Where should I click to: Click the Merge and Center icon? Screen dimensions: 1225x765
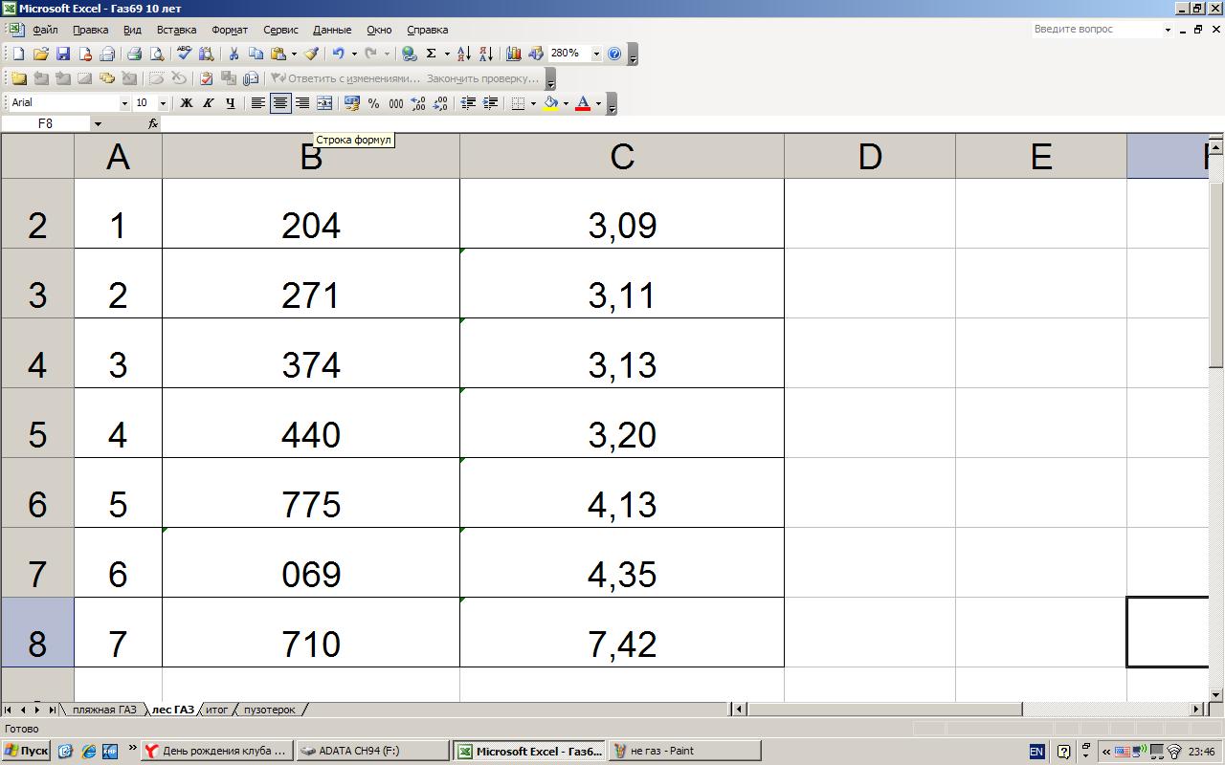pos(324,103)
